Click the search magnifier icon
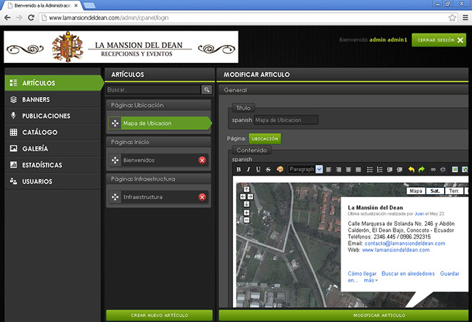 coord(206,90)
